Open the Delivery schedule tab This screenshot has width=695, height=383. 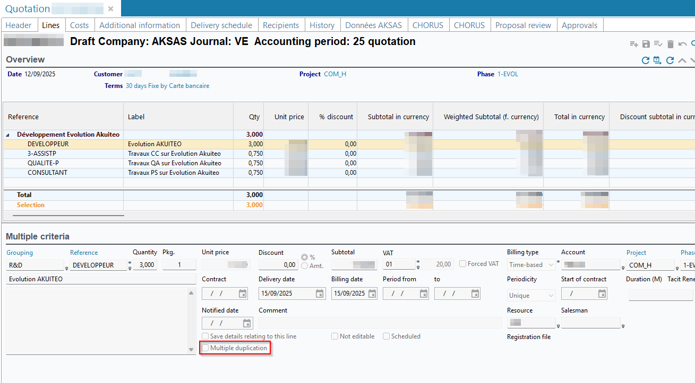click(x=221, y=25)
